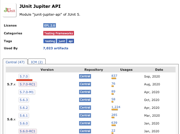Select the api tag
Image resolution: width=180 pixels, height=134 pixels.
[70, 41]
